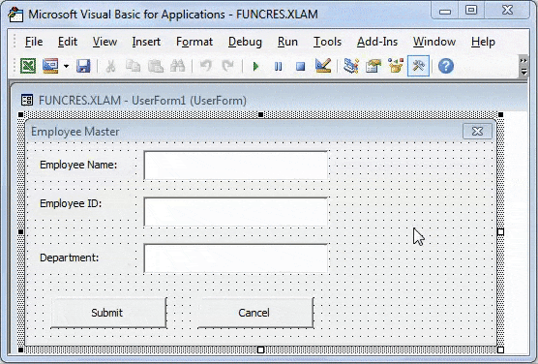Select the Submit button on the form
Image resolution: width=538 pixels, height=364 pixels.
coord(108,313)
